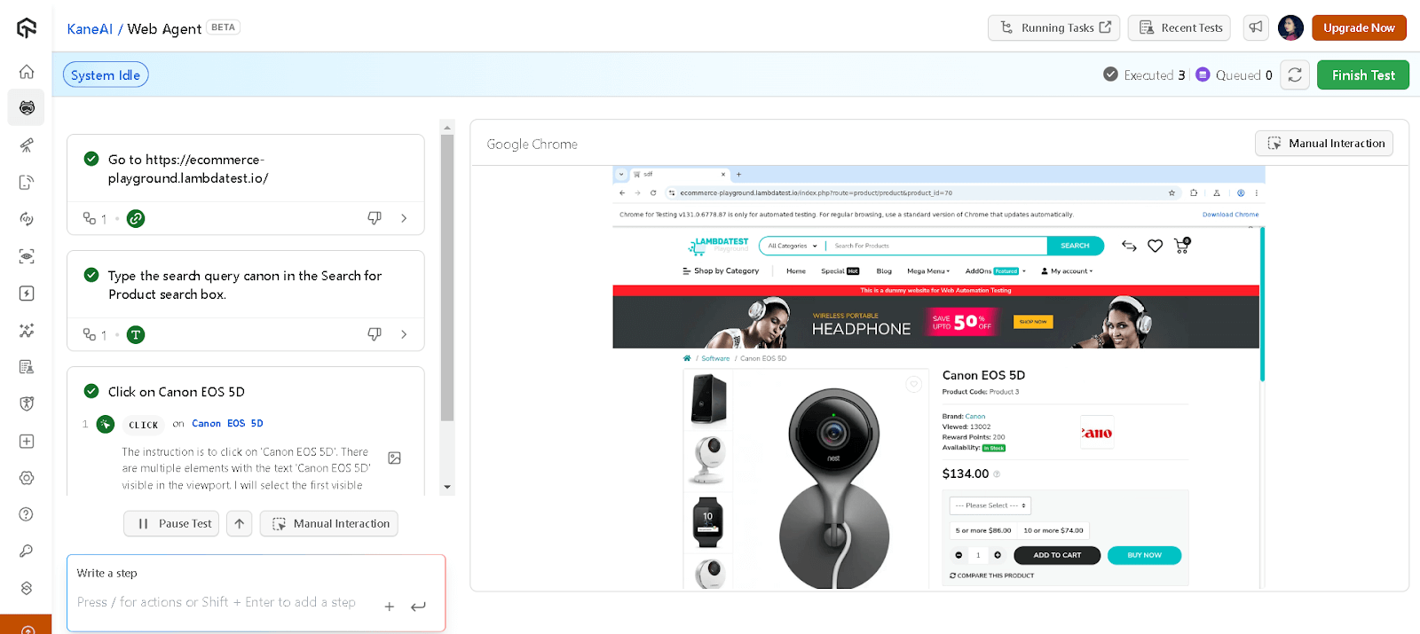This screenshot has width=1420, height=634.
Task: Expand the My account dropdown
Action: 1067,271
